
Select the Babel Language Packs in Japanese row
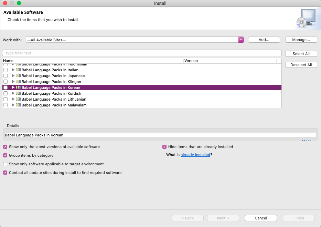click(x=142, y=76)
